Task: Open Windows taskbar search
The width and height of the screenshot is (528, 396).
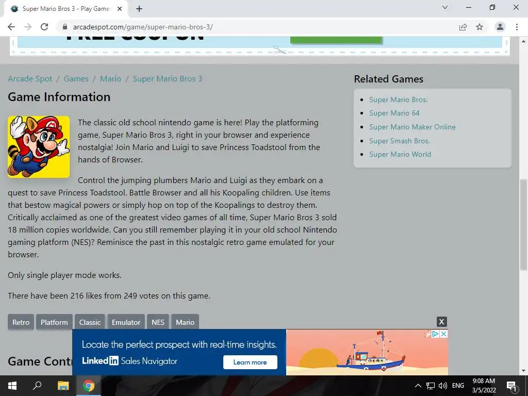Action: 37,386
